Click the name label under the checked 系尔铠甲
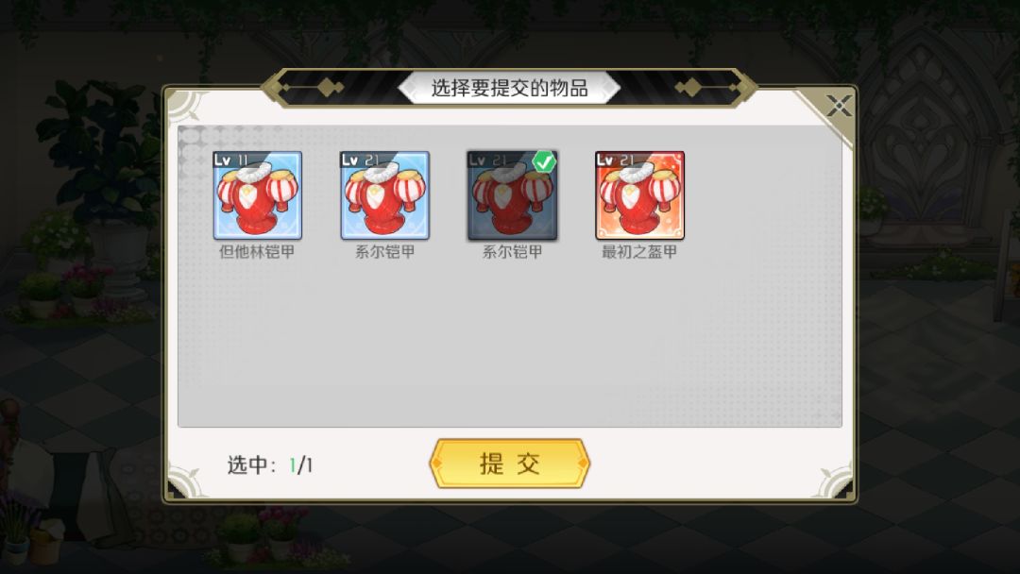Screen dimensions: 1020x574 point(513,251)
